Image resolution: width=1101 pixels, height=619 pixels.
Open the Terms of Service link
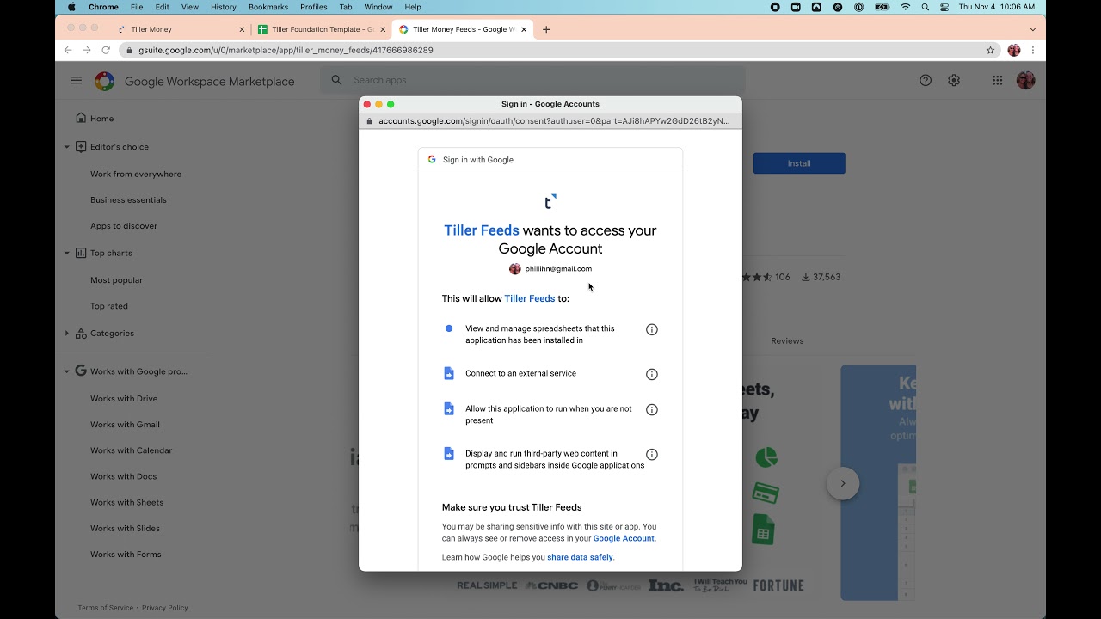point(105,608)
